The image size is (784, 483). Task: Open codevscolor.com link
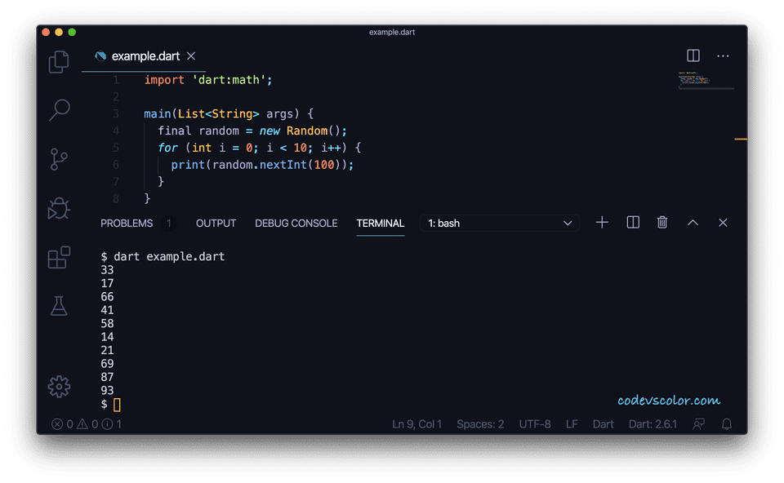(669, 400)
